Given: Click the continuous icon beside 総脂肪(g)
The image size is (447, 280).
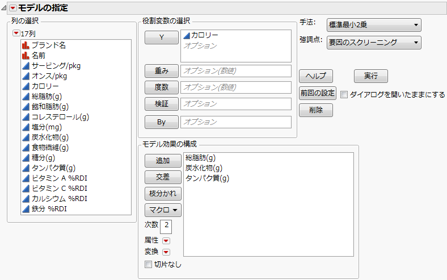Looking at the screenshot, I should click(26, 96).
